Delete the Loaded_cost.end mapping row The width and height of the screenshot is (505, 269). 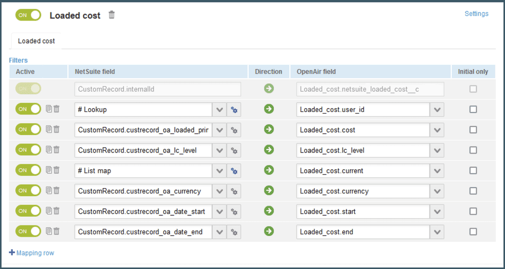point(56,231)
